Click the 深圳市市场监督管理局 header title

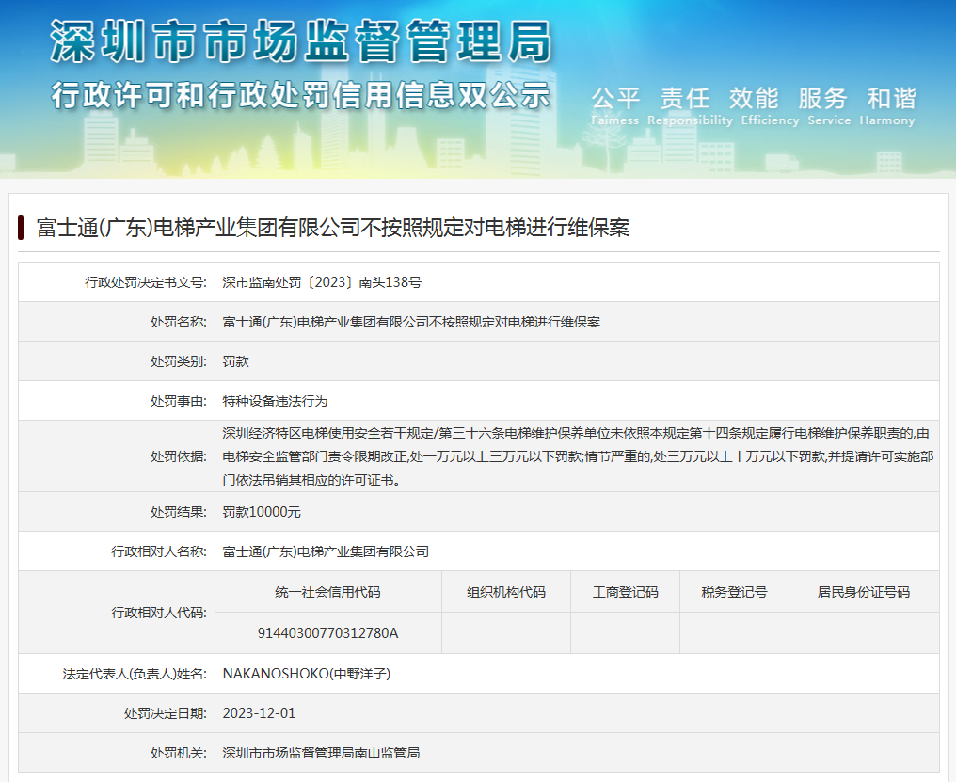301,40
